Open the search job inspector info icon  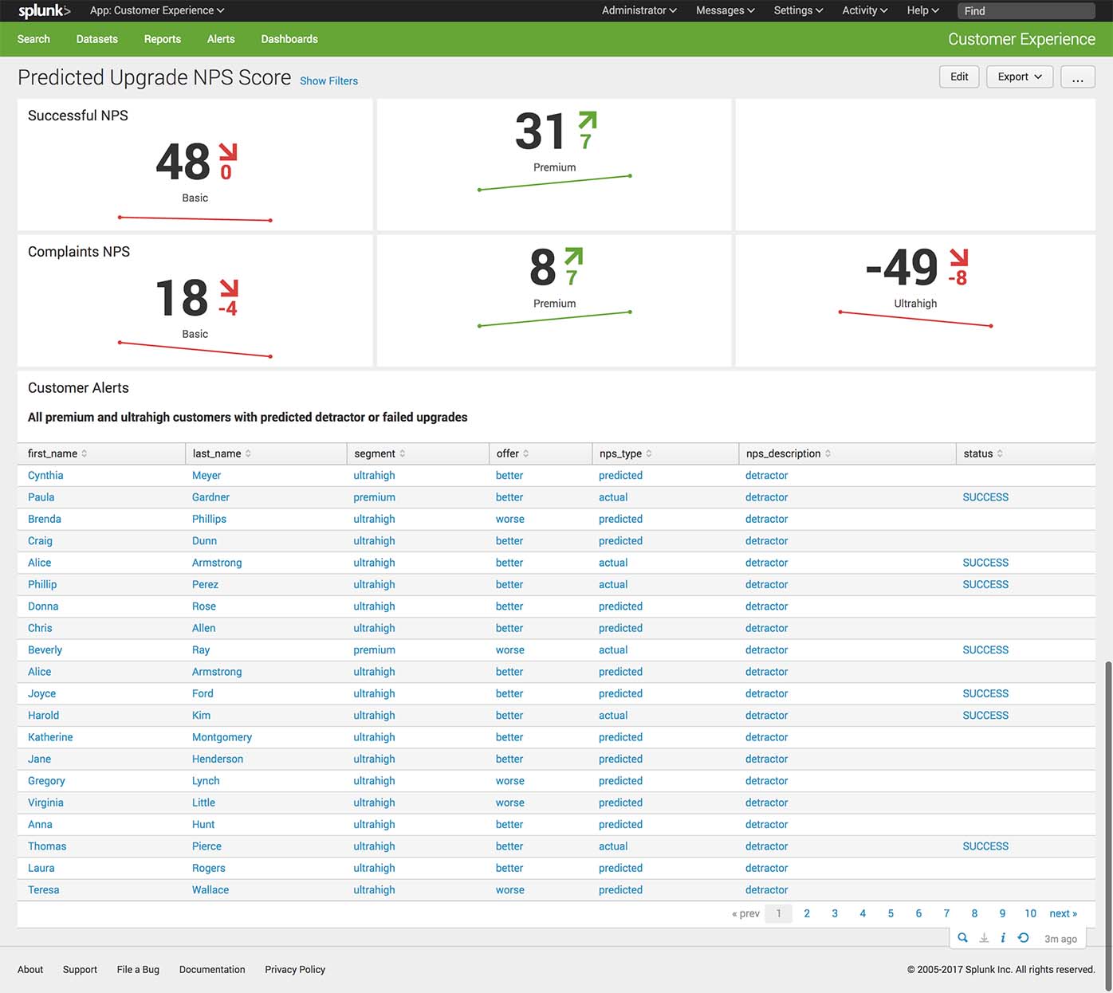1003,938
